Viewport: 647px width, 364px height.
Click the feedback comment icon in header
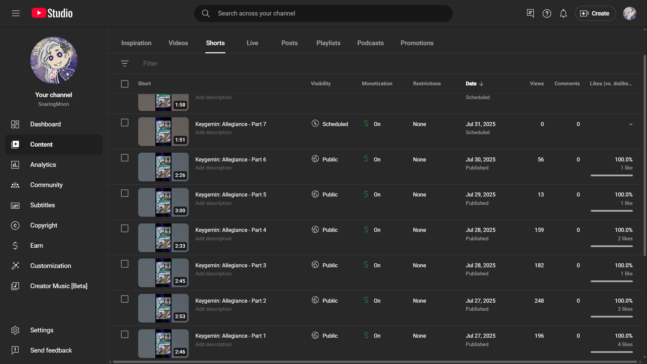pyautogui.click(x=530, y=13)
